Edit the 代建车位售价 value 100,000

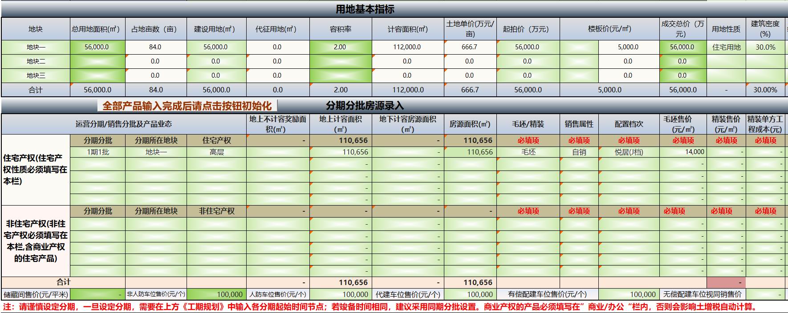pyautogui.click(x=470, y=294)
